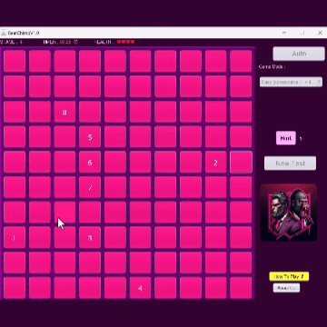Viewport: 327px width, 327px height.
Task: Select the grid cell numbered 3
Action: point(90,238)
